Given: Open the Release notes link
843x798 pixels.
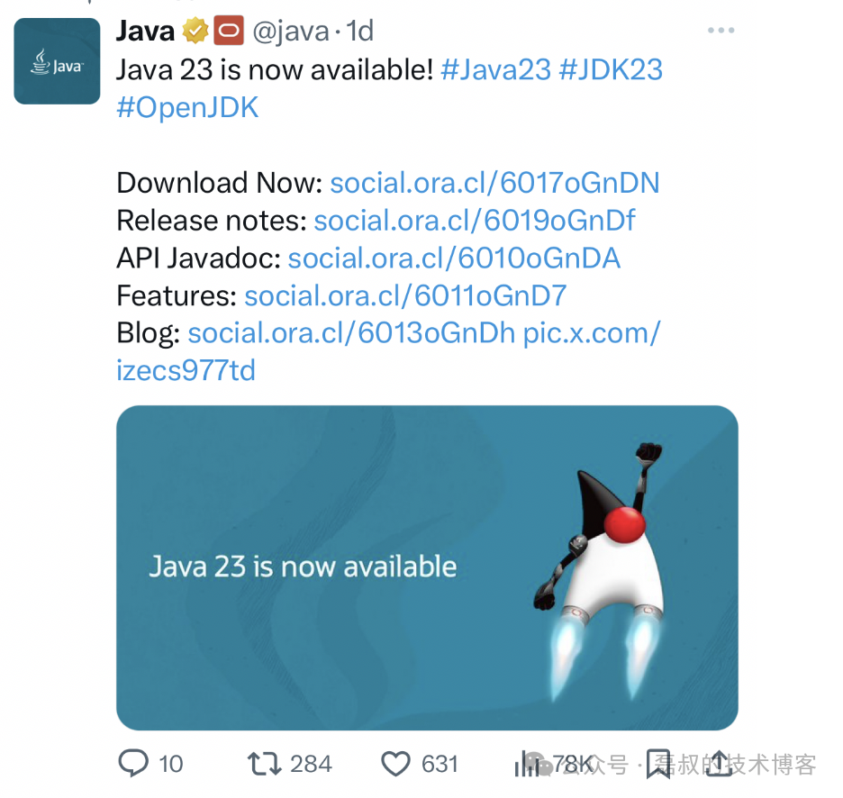Looking at the screenshot, I should tap(474, 221).
